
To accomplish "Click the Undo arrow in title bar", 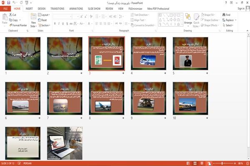I will tap(14, 2).
